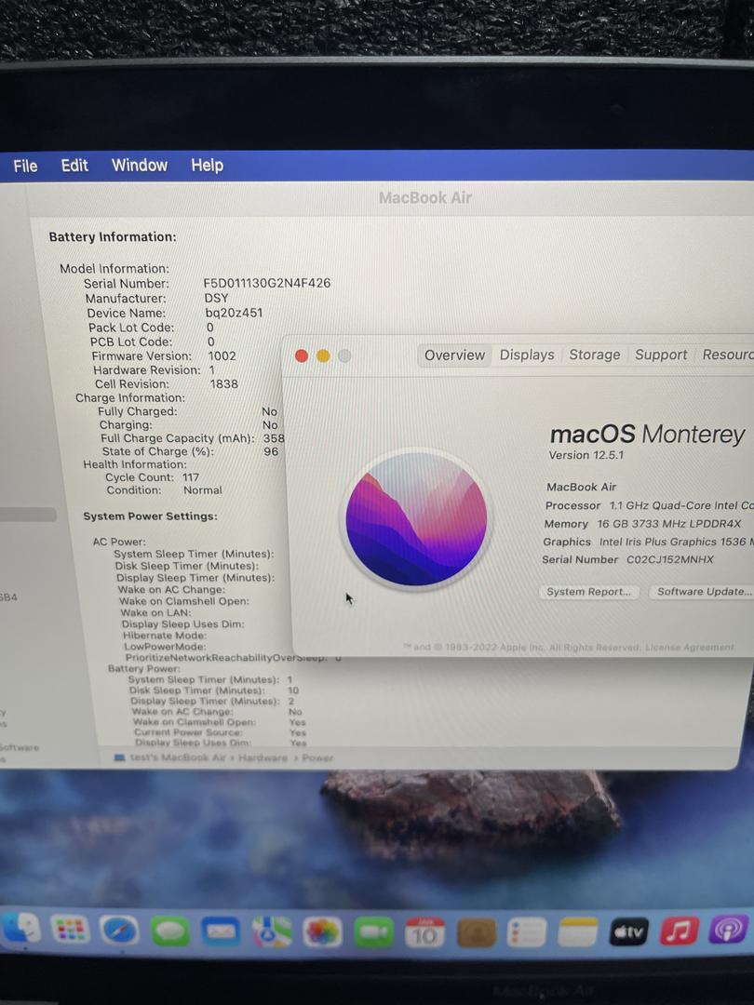This screenshot has width=754, height=1005.
Task: Click the Charge Information label
Action: [x=129, y=398]
